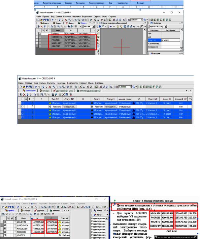This screenshot has height=239, width=200.
Task: Close the Свойства panel with its X
Action: pos(182,23)
